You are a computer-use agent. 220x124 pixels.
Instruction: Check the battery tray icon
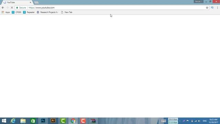[x=192, y=121]
